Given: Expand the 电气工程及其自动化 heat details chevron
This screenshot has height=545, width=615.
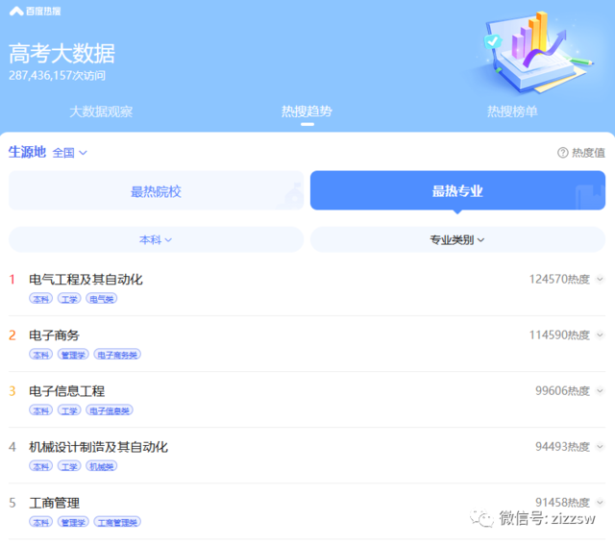Looking at the screenshot, I should coord(600,280).
